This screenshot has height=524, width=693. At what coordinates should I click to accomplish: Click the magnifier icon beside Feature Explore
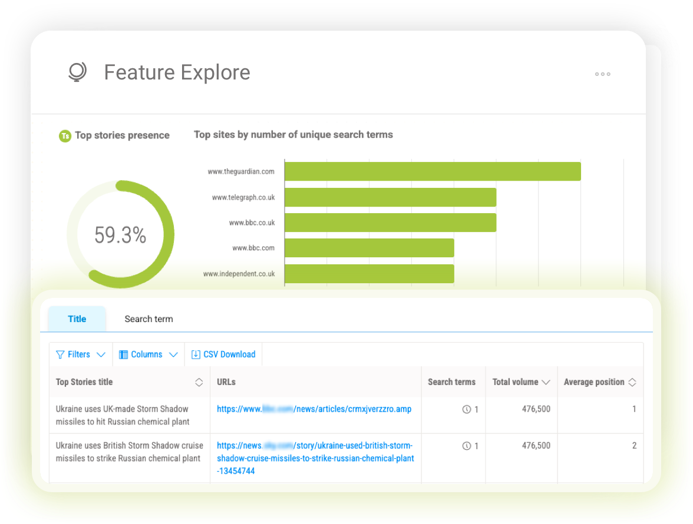pyautogui.click(x=77, y=72)
